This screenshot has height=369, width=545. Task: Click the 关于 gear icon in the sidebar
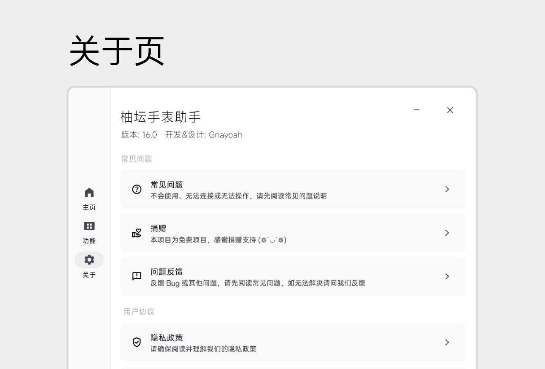tap(89, 260)
